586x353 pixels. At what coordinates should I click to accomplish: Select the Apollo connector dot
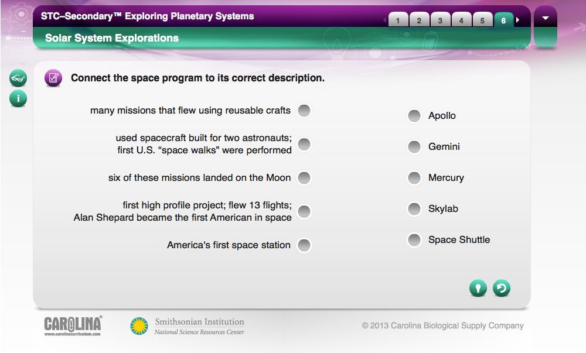pos(414,116)
